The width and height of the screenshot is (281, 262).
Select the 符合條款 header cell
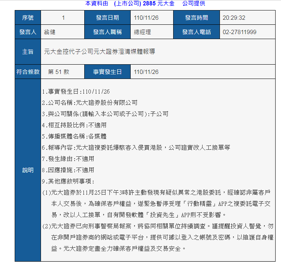(x=28, y=72)
